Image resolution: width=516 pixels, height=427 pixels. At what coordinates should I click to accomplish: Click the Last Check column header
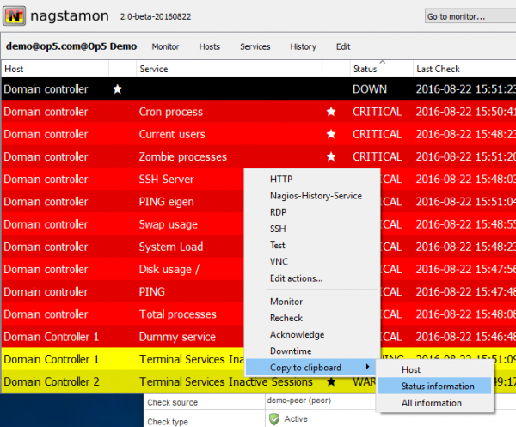pyautogui.click(x=438, y=69)
